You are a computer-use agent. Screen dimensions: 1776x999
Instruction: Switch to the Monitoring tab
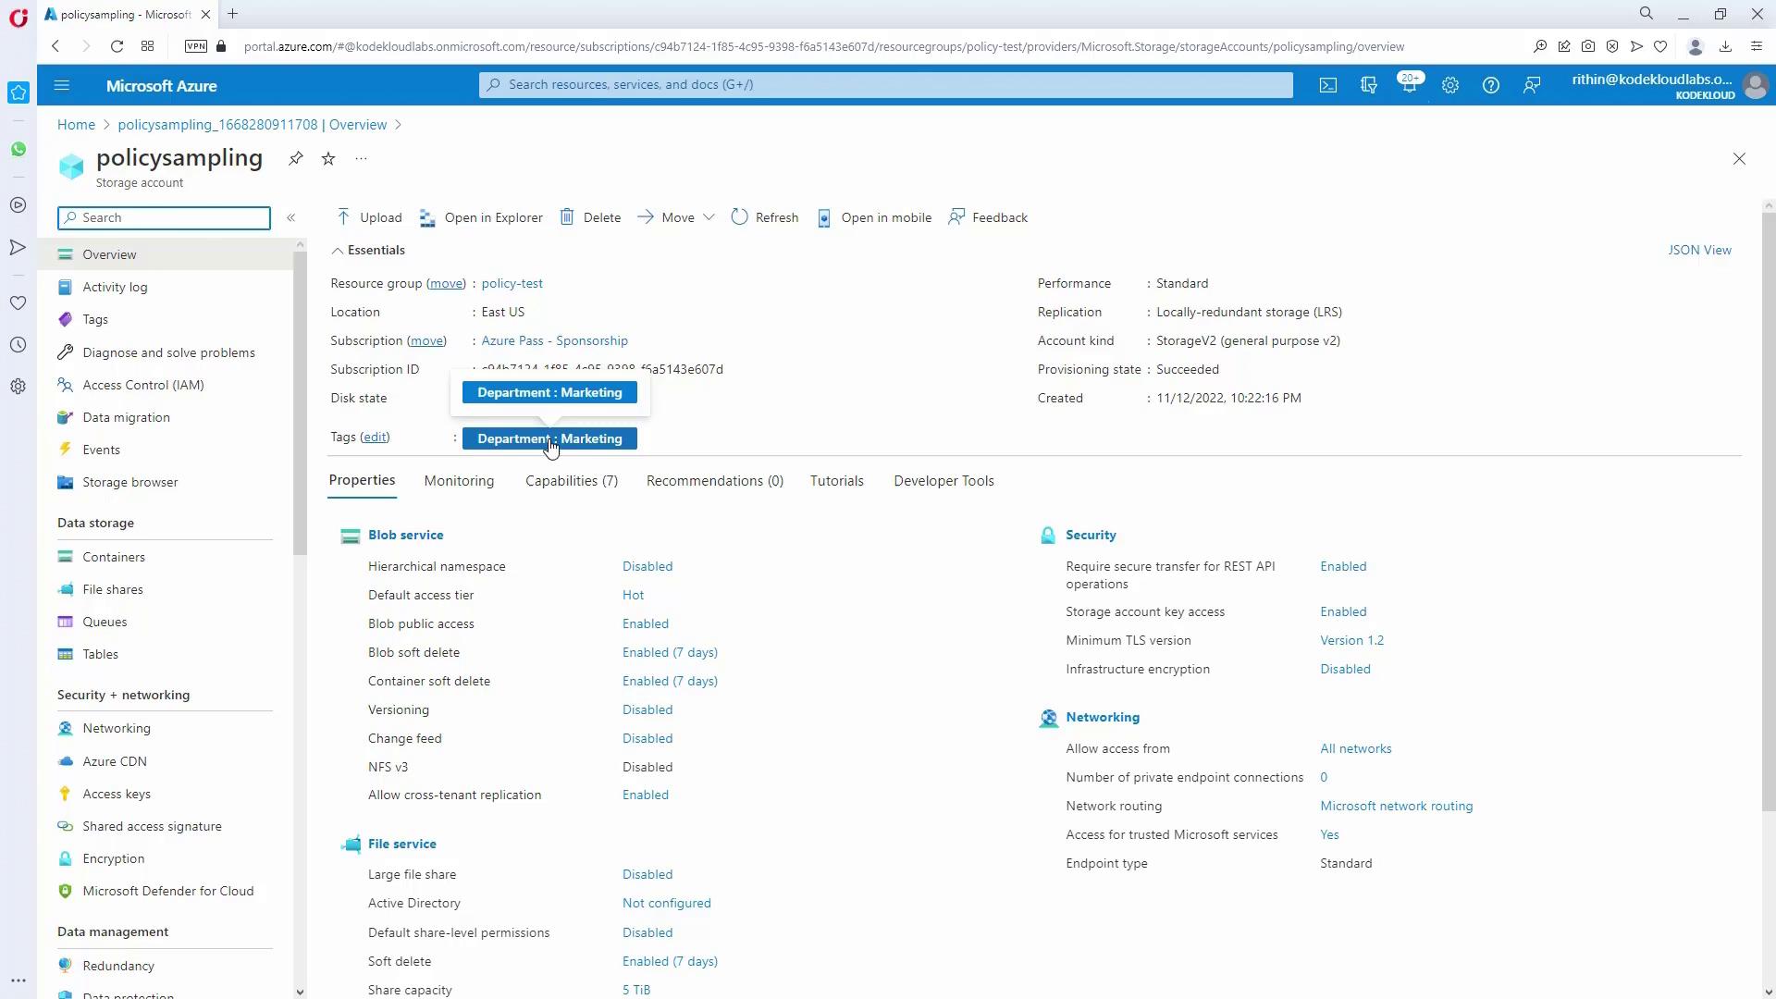tap(459, 481)
